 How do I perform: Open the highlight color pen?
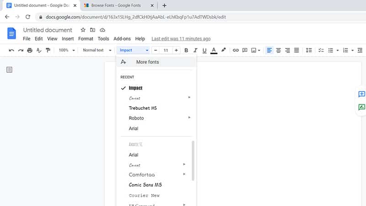click(223, 50)
